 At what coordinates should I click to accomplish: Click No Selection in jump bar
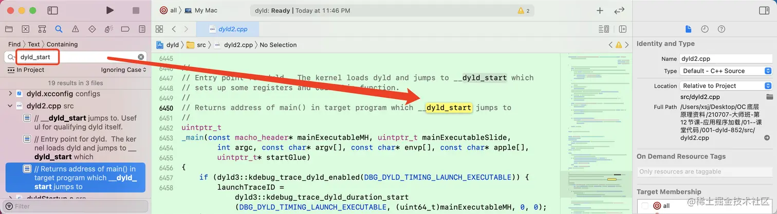tap(278, 45)
